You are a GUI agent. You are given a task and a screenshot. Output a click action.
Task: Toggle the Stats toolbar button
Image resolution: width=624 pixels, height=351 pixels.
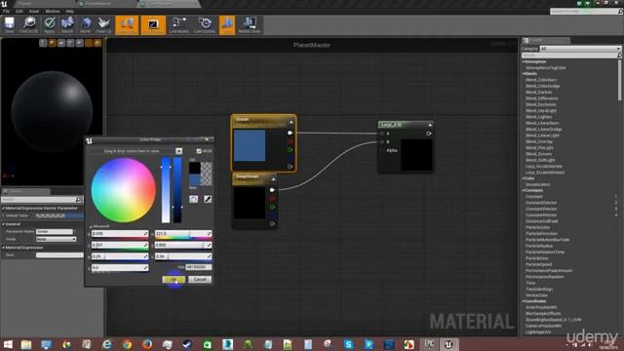tap(227, 25)
